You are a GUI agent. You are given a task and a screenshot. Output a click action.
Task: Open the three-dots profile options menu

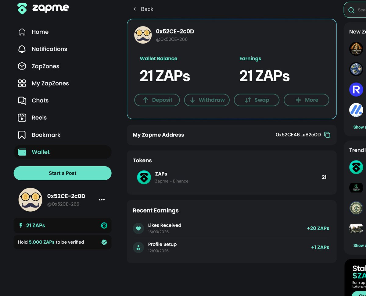point(102,200)
